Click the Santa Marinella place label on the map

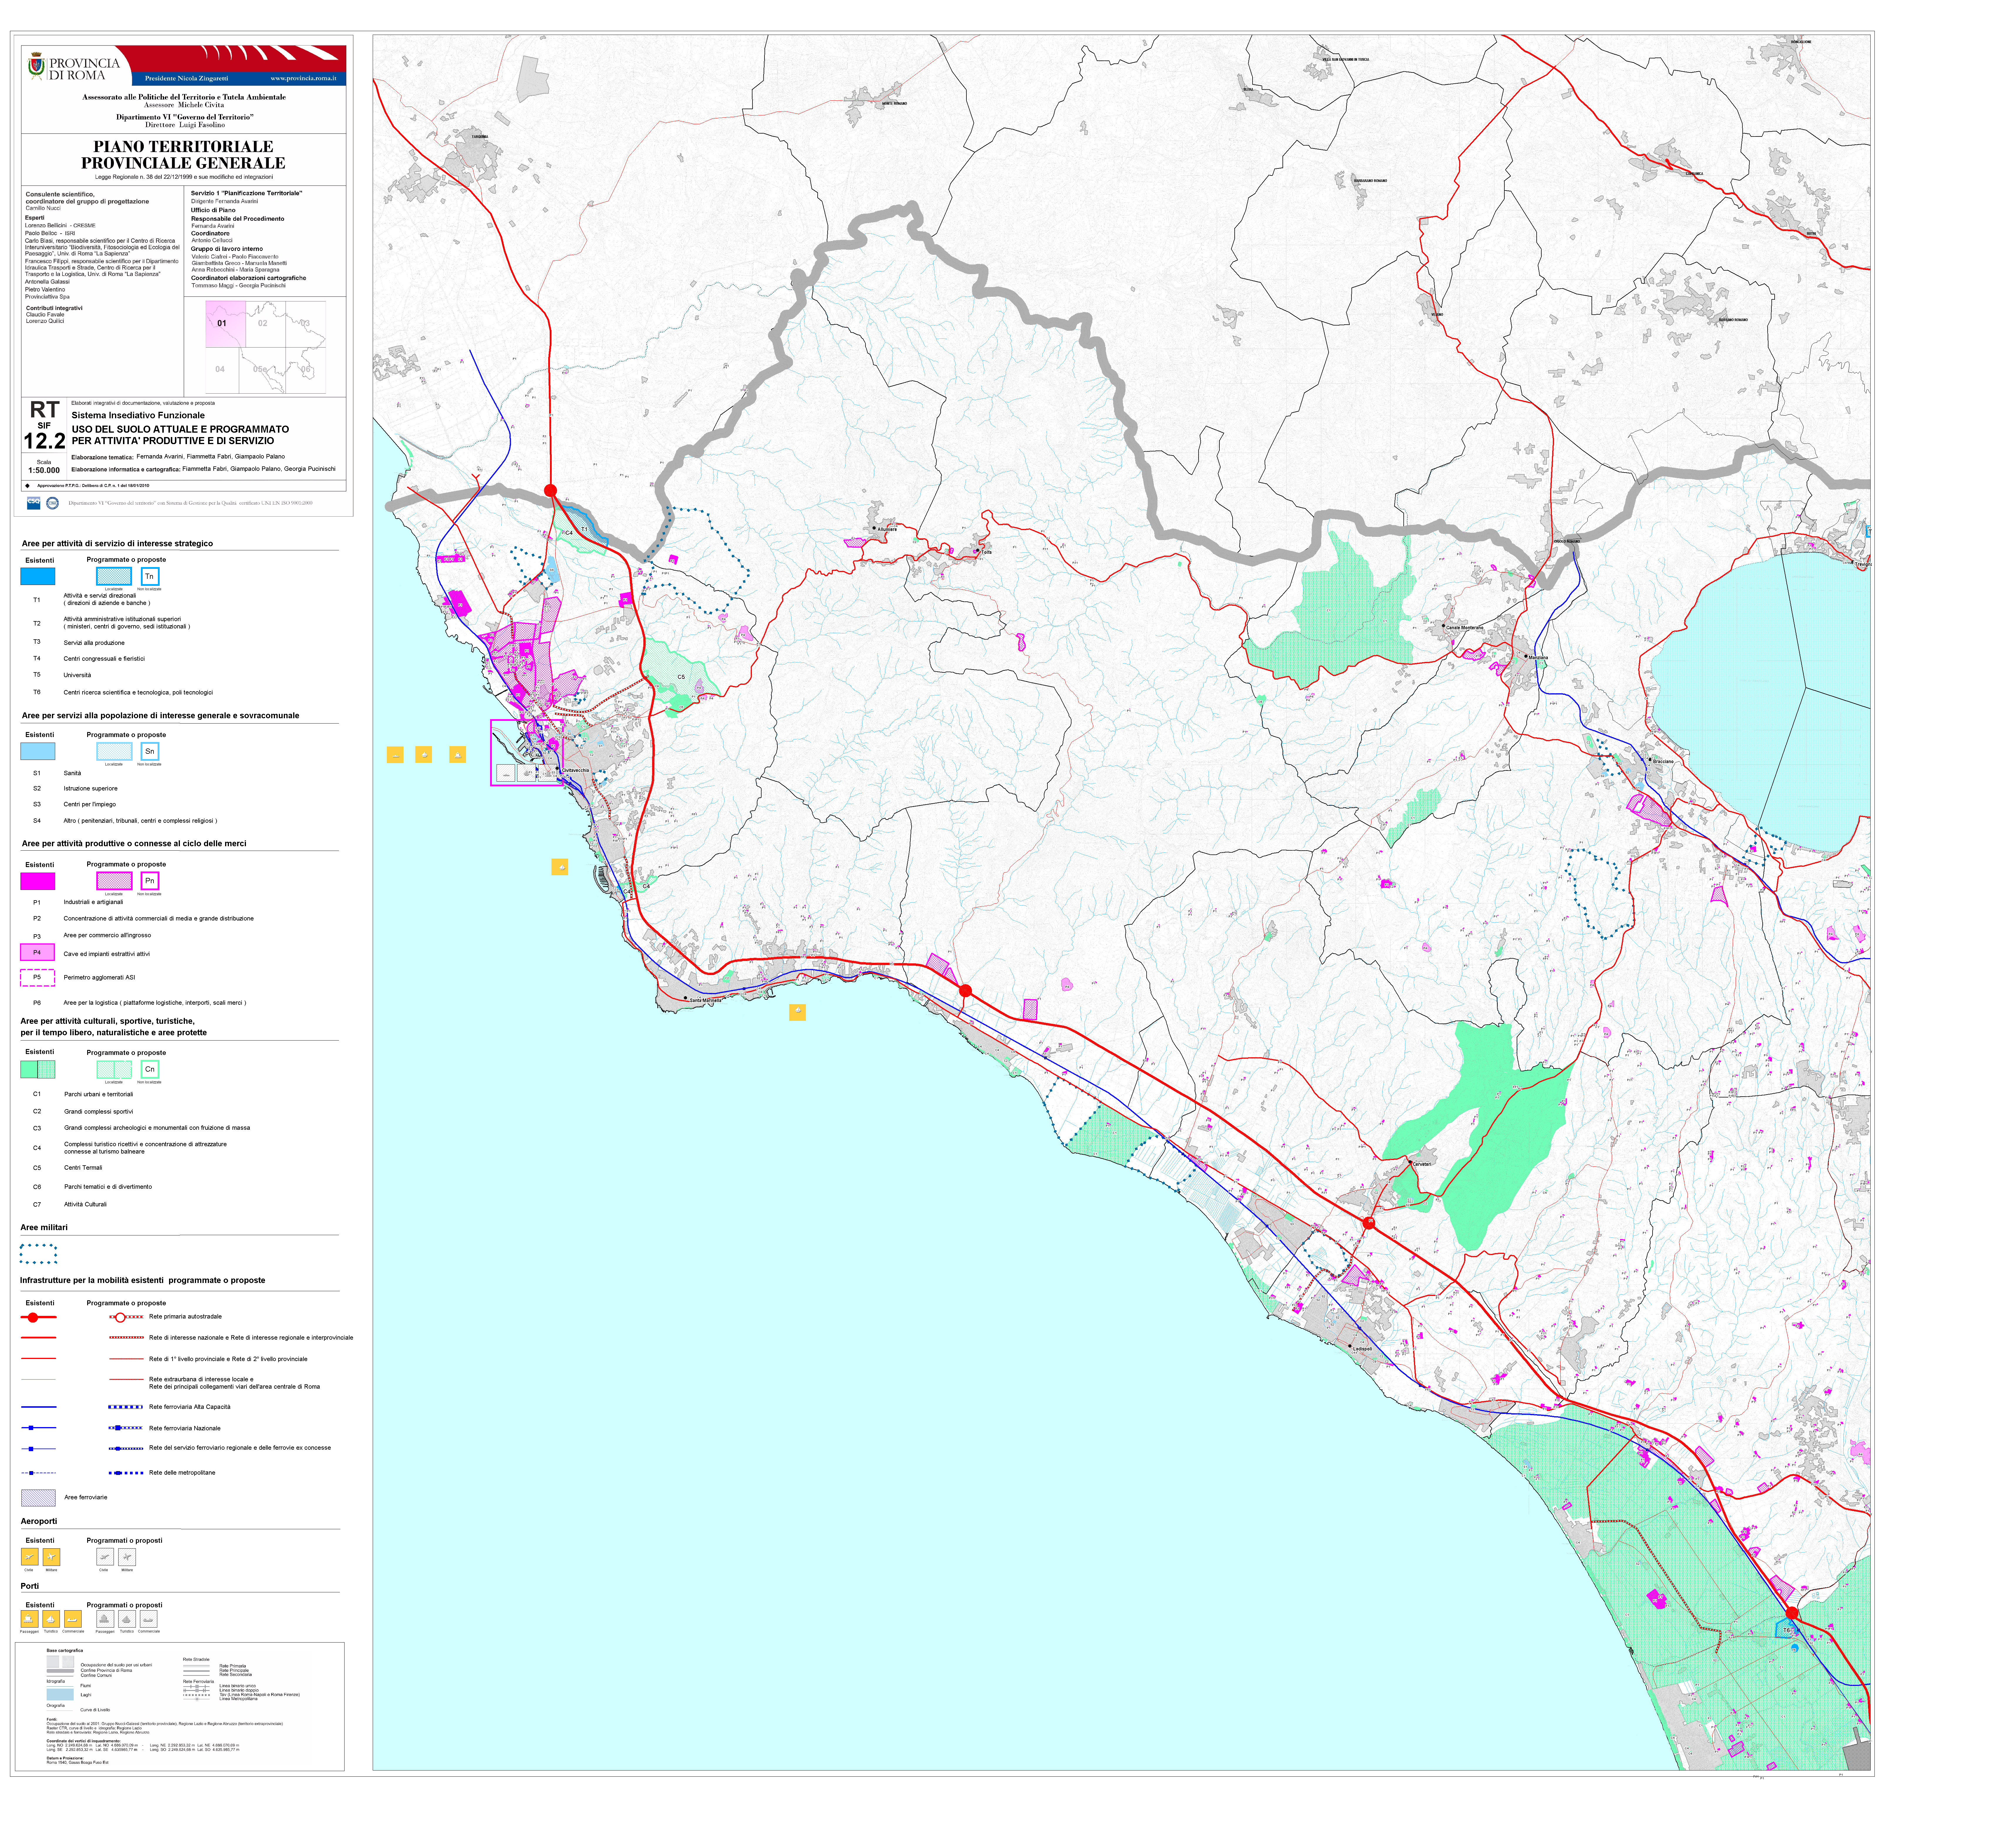[x=706, y=1000]
